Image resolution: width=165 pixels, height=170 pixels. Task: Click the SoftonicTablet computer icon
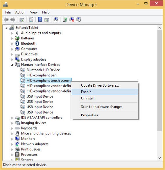(12, 28)
